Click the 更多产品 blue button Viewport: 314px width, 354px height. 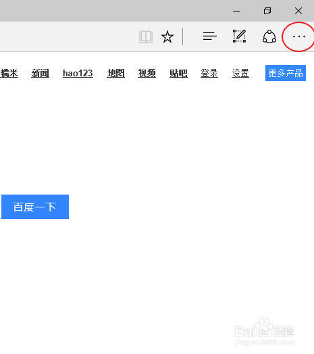click(286, 73)
